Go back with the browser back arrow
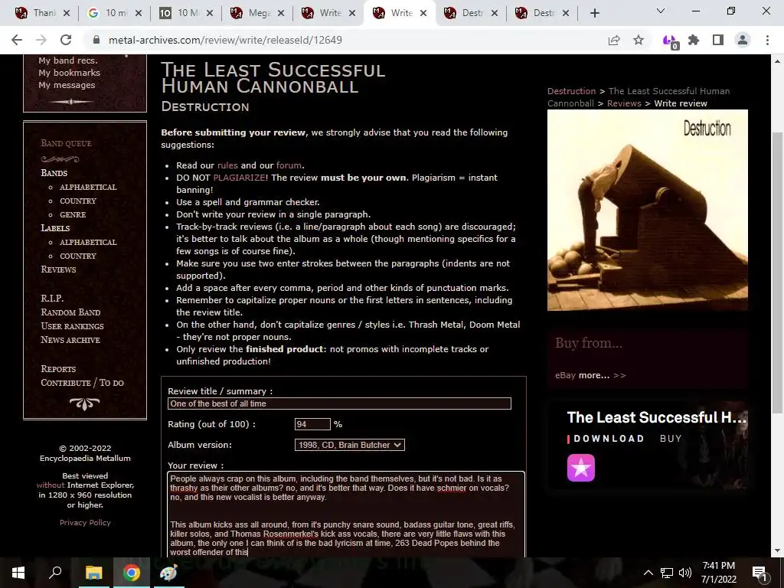 (x=17, y=40)
